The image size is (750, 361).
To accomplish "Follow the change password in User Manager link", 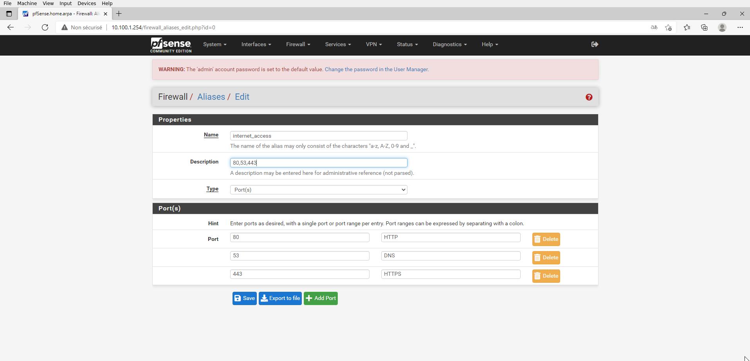I will pyautogui.click(x=377, y=70).
